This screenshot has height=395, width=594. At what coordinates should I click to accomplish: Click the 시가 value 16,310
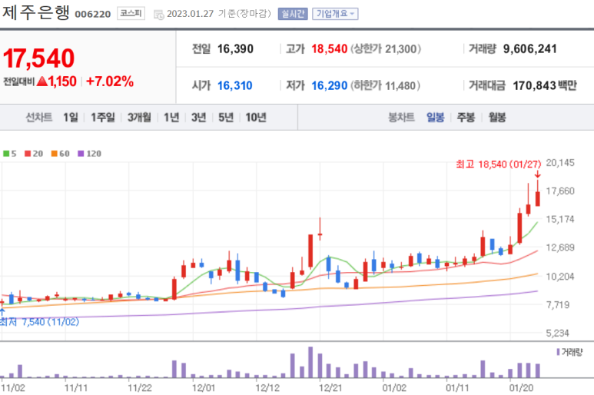point(235,85)
